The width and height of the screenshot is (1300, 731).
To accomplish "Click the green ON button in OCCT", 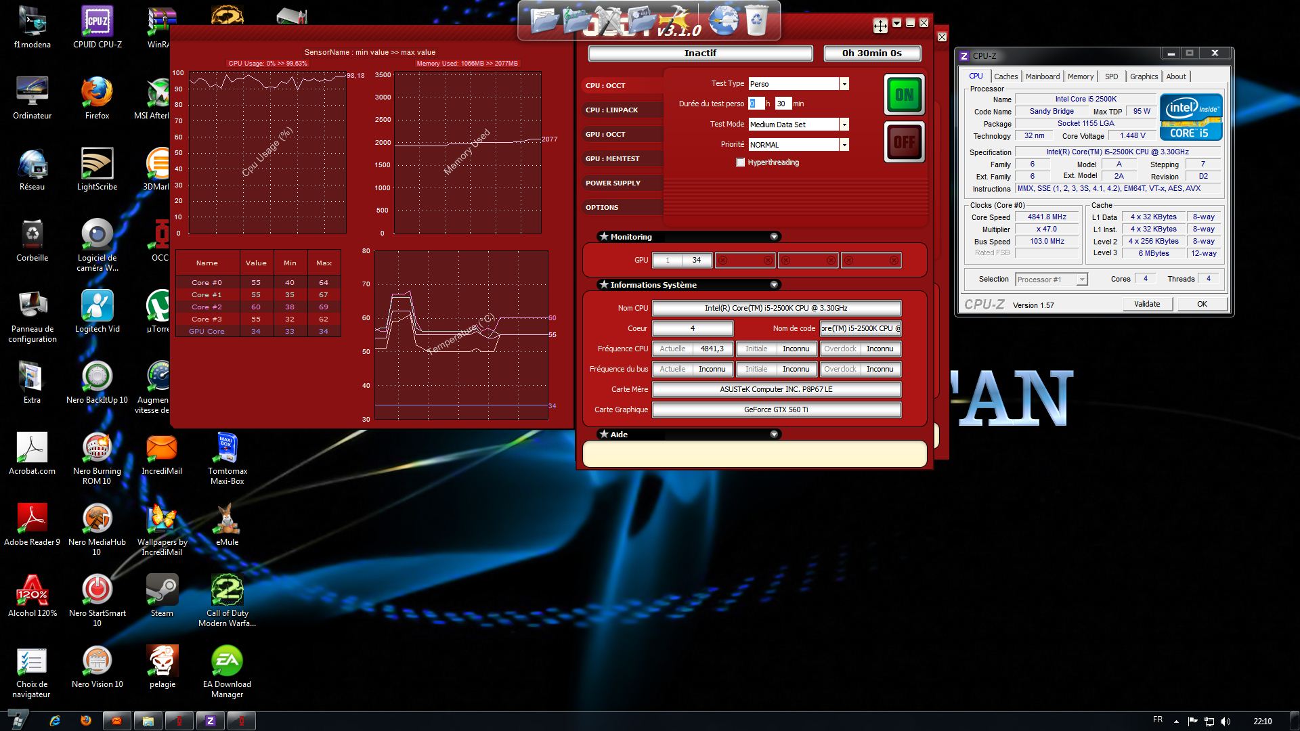I will pyautogui.click(x=904, y=95).
